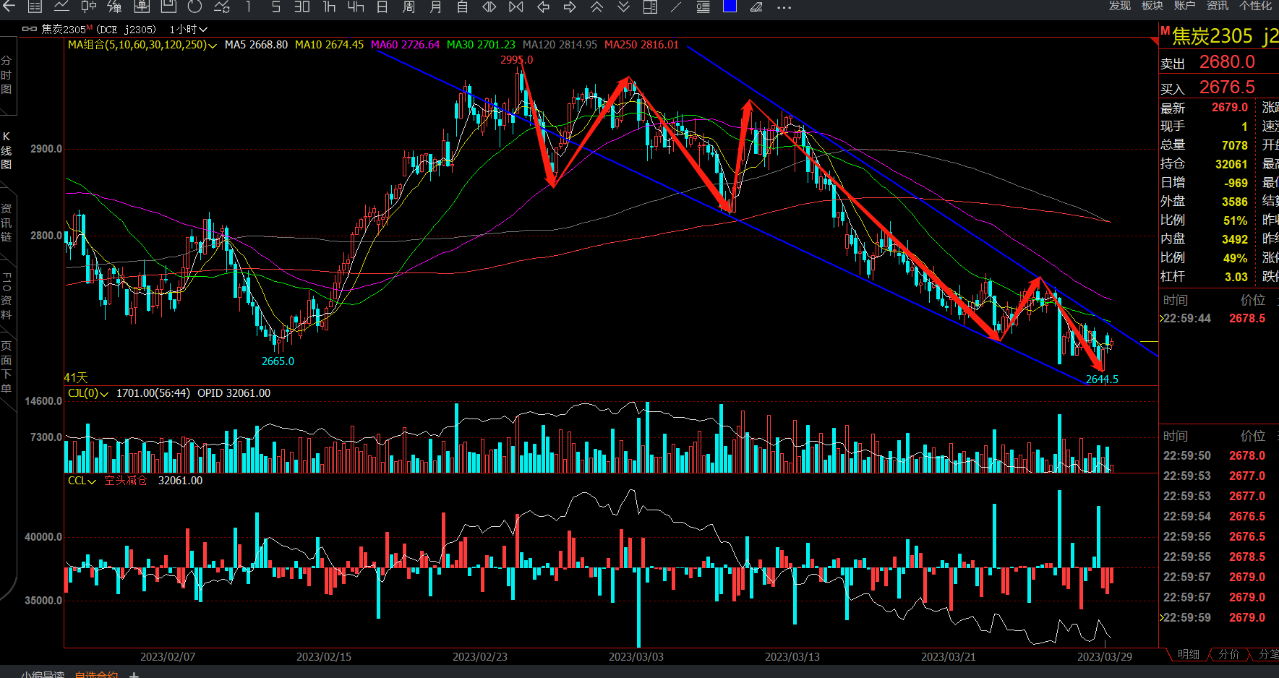Viewport: 1279px width, 678px height.
Task: Click the 买入 price 2676.5
Action: 1227,87
